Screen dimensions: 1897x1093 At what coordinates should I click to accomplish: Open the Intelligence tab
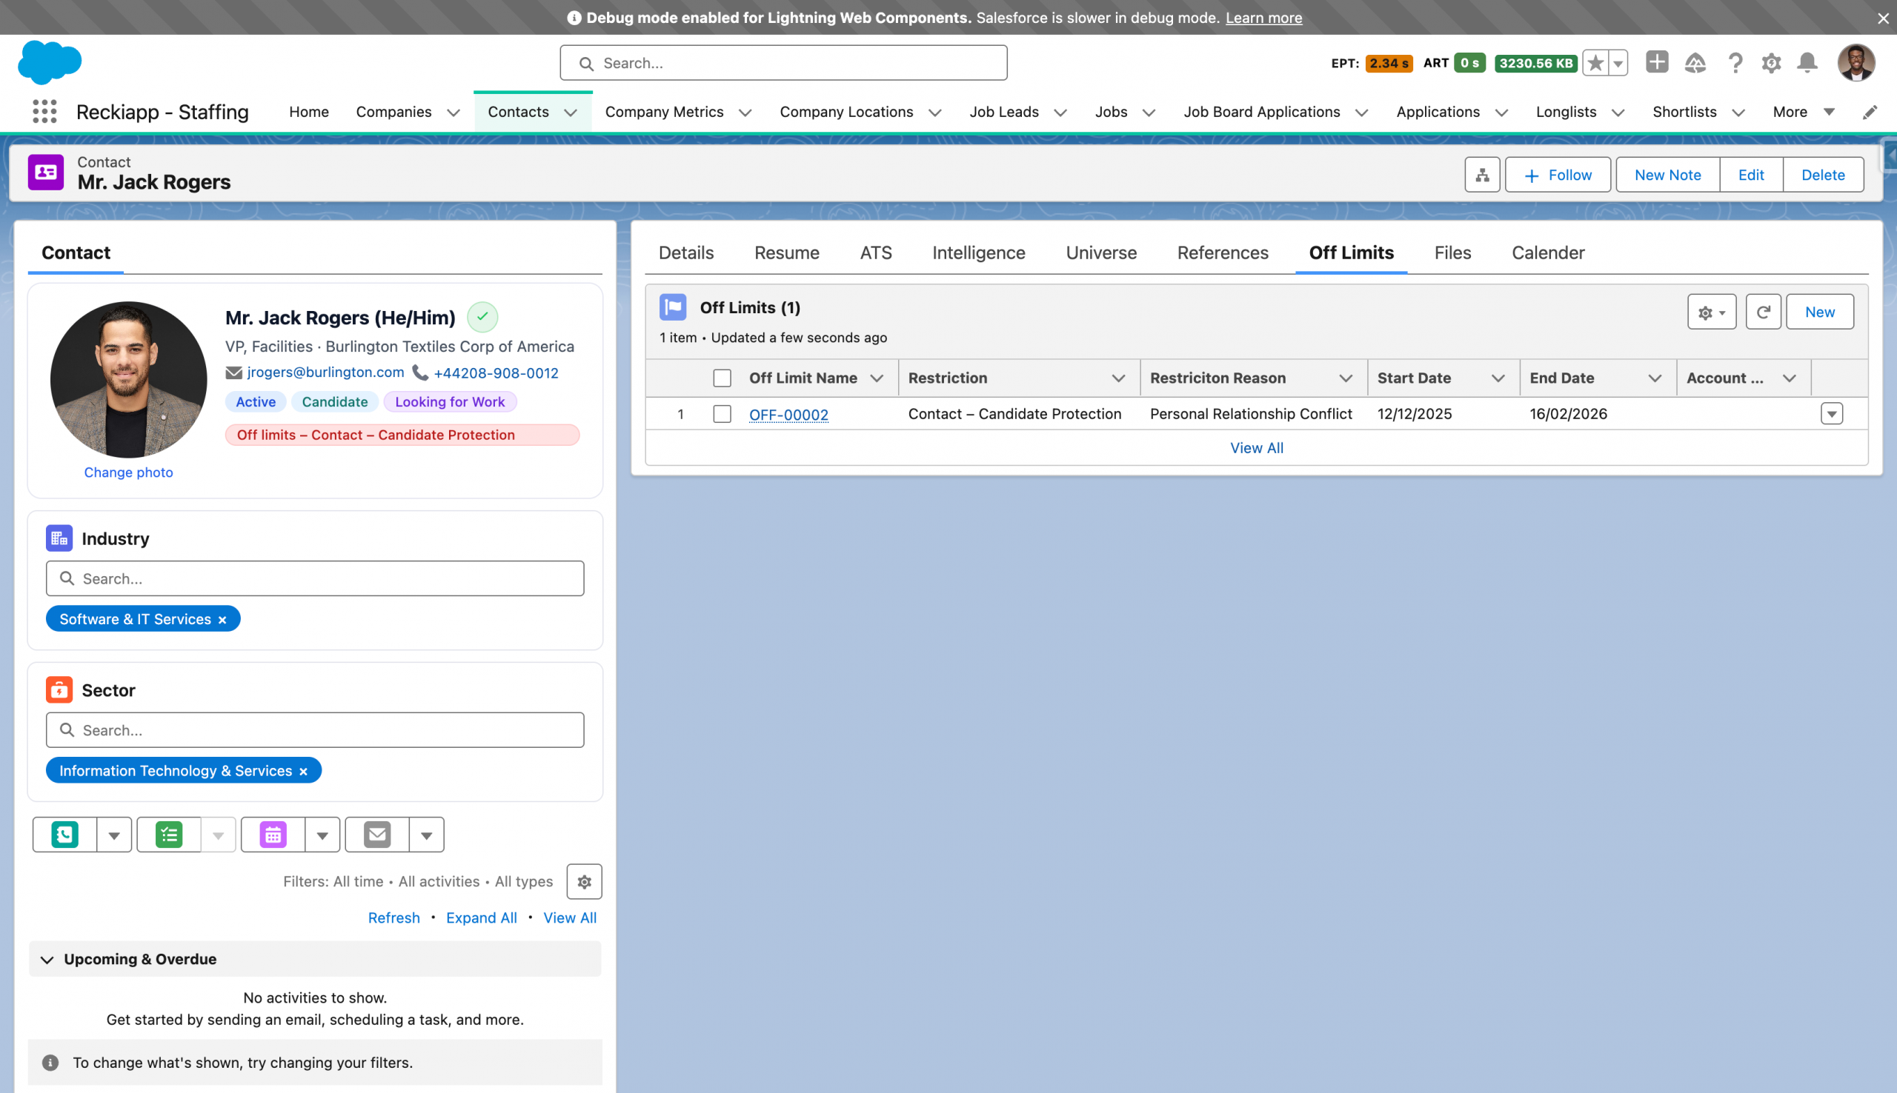pyautogui.click(x=978, y=253)
